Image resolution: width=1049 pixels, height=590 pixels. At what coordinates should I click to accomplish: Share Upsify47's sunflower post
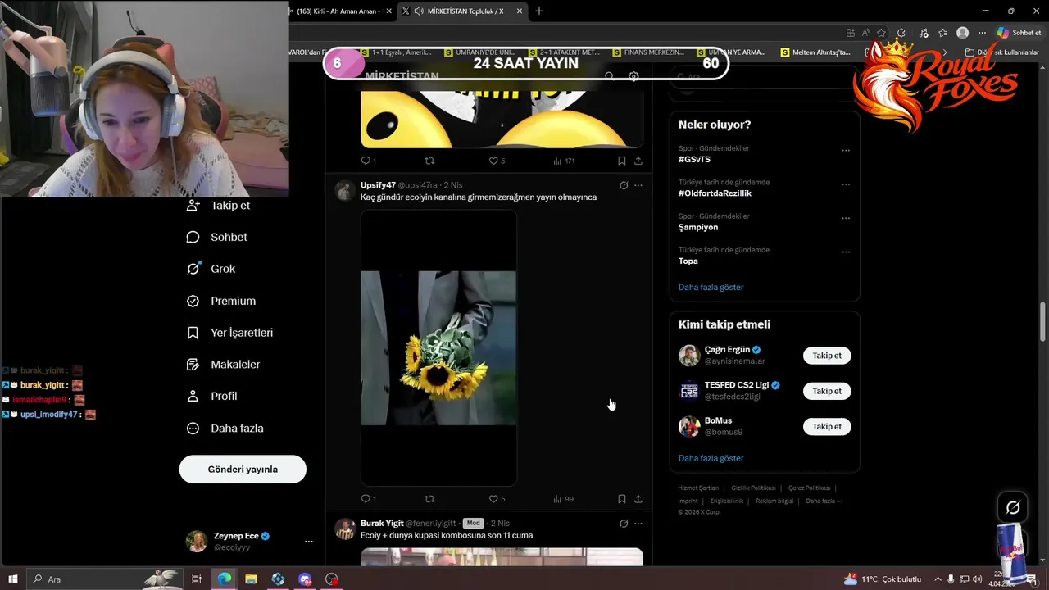point(638,498)
